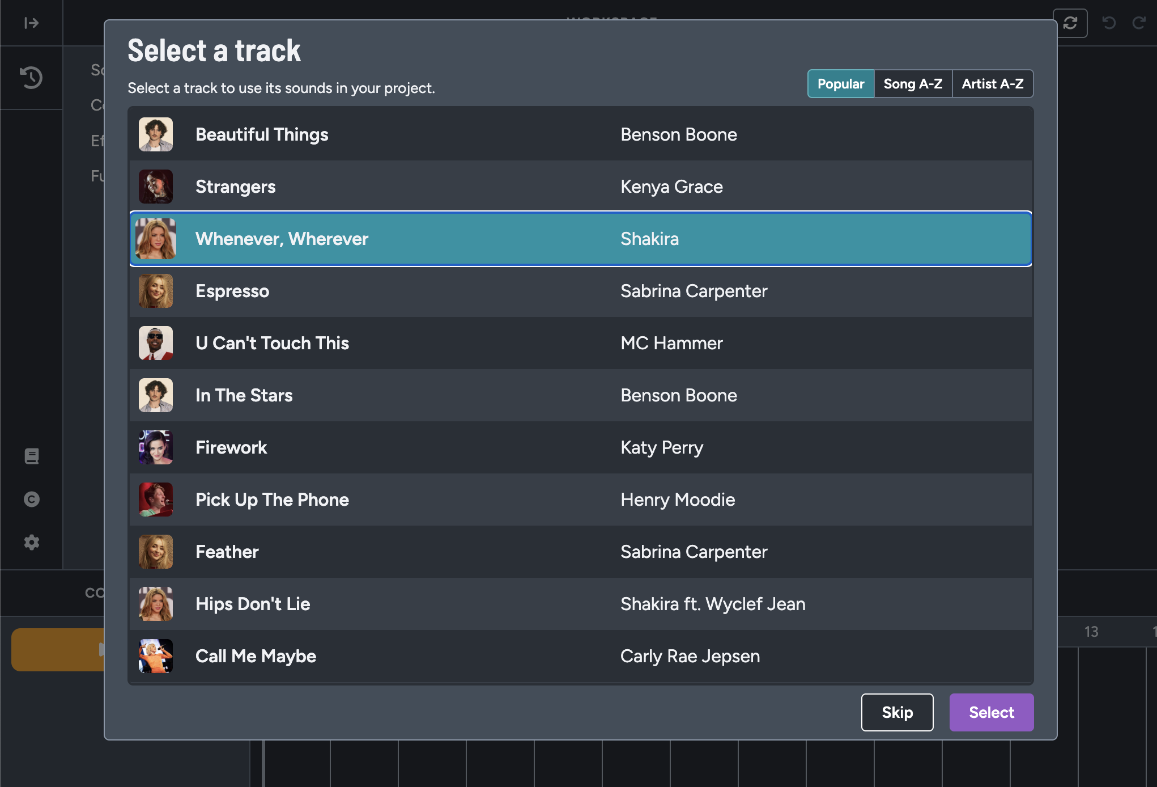The width and height of the screenshot is (1157, 787).
Task: Open the book documentation icon in sidebar
Action: (32, 456)
